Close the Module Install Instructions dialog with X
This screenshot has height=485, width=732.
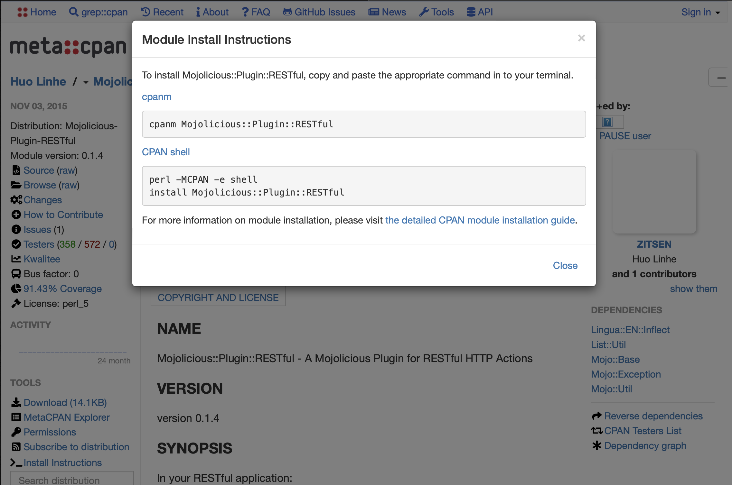point(581,38)
